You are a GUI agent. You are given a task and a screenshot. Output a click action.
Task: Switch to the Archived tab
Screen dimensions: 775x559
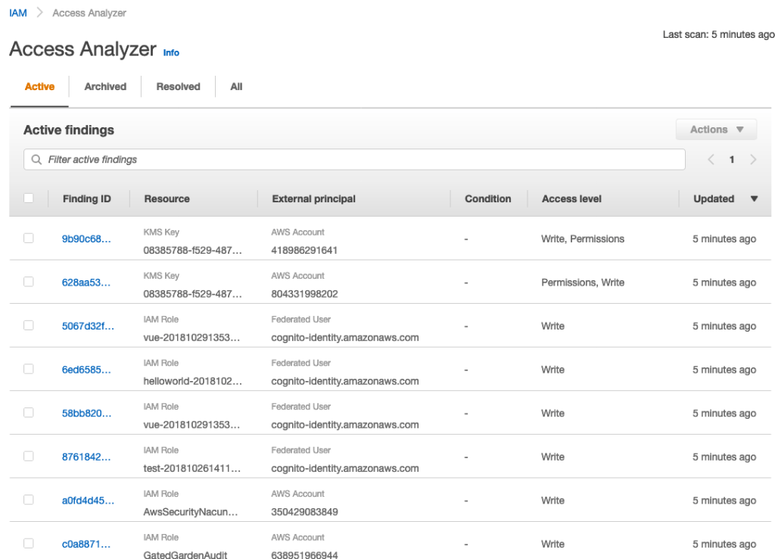[105, 86]
